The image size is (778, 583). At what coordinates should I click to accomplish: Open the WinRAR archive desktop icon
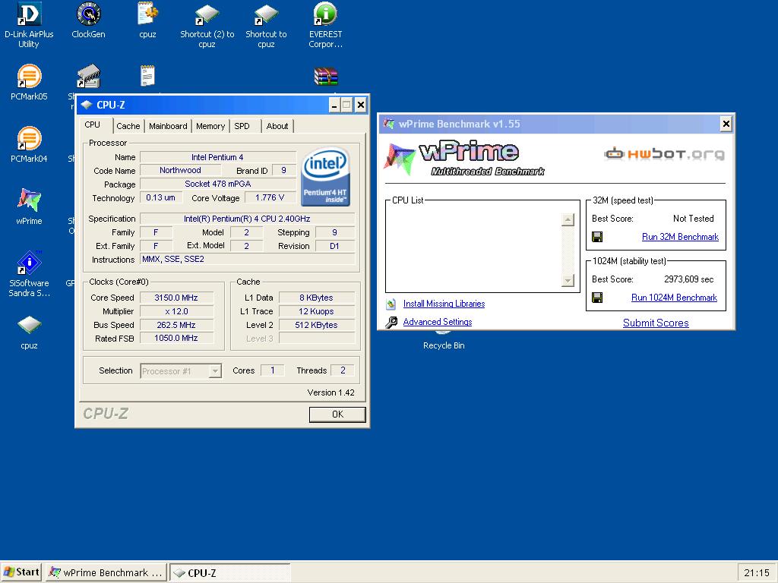325,77
